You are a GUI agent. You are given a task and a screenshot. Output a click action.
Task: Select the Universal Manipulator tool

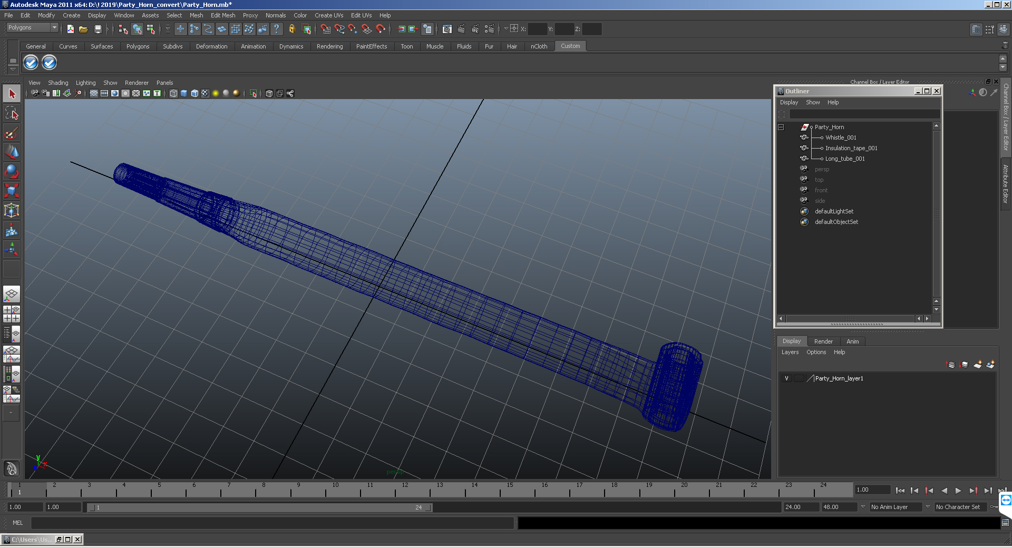coord(12,210)
